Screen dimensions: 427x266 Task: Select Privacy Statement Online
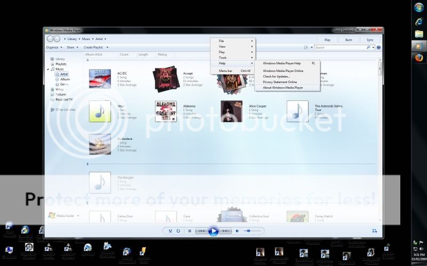coord(287,82)
